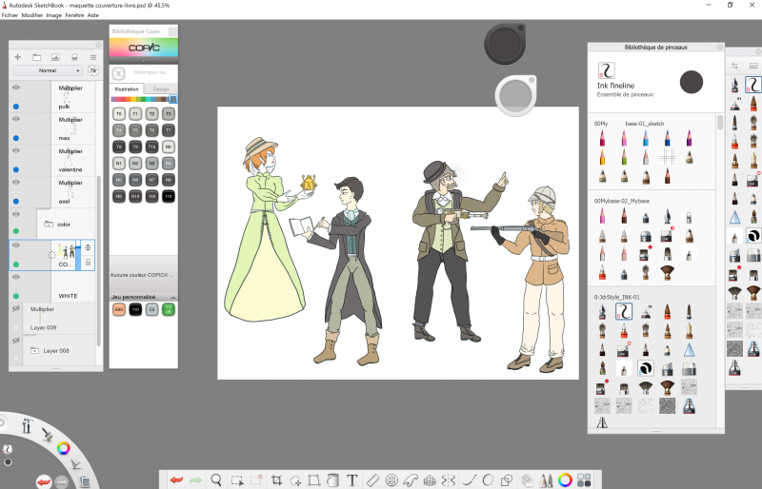Open the Aide menu
762x489 pixels.
(x=93, y=15)
